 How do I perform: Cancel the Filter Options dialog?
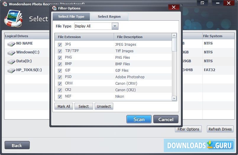[x=166, y=119]
